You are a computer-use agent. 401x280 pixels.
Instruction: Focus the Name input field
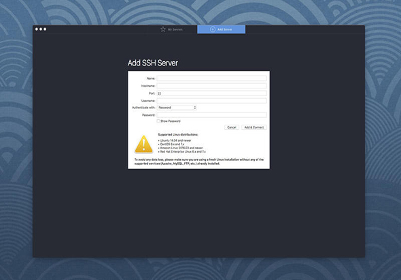pos(212,78)
